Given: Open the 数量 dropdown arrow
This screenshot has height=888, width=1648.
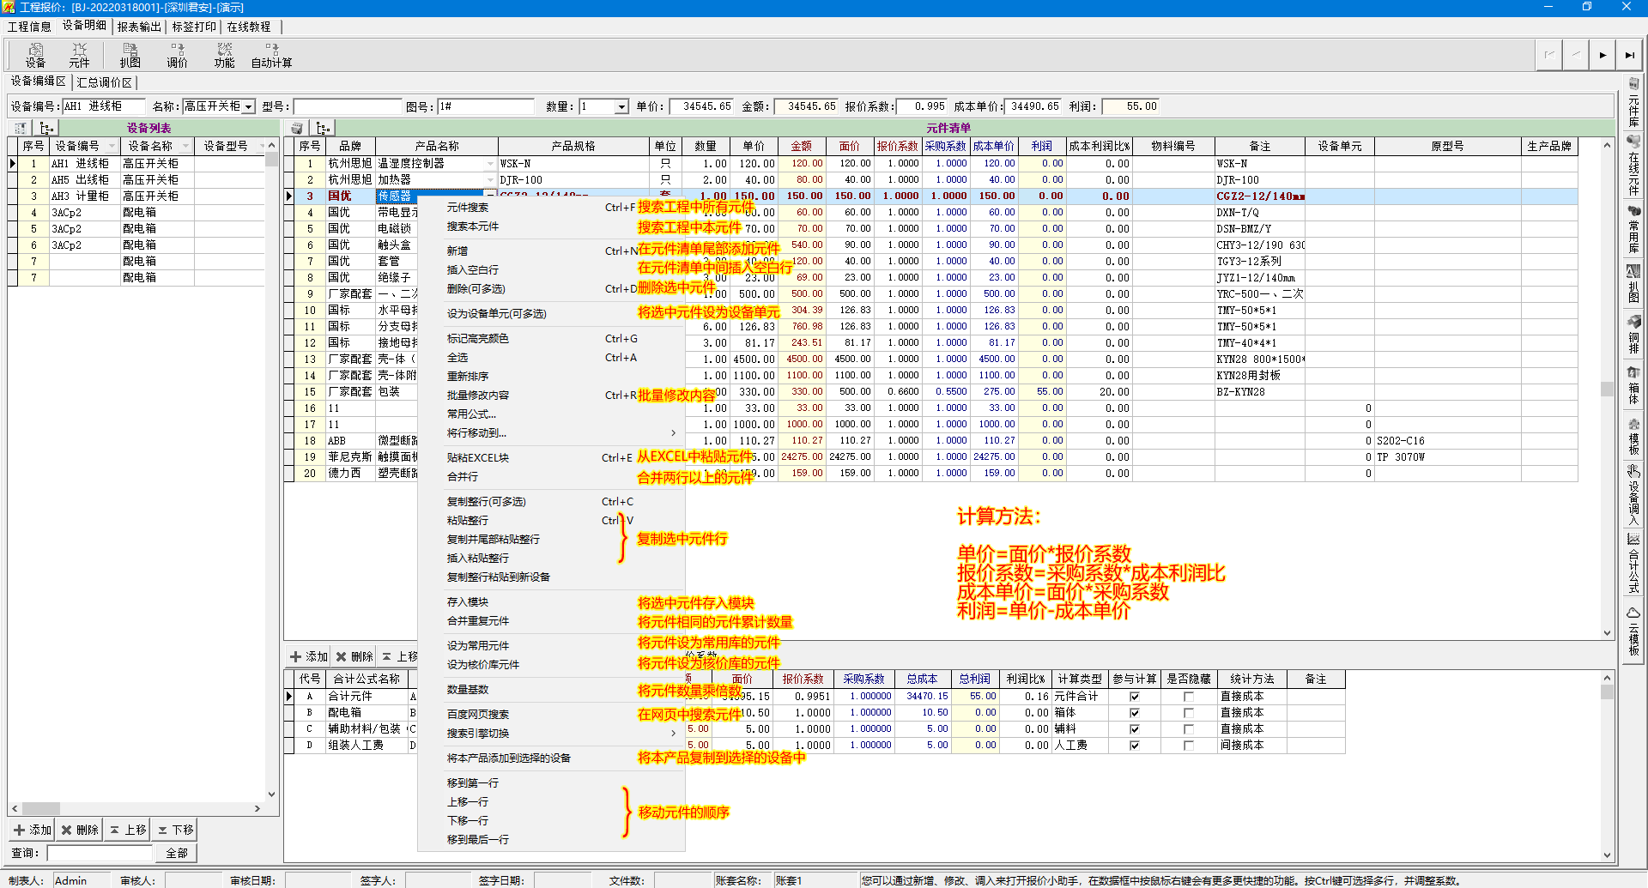Looking at the screenshot, I should tap(622, 106).
